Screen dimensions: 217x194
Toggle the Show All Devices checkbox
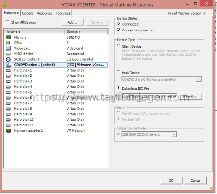(x=7, y=22)
